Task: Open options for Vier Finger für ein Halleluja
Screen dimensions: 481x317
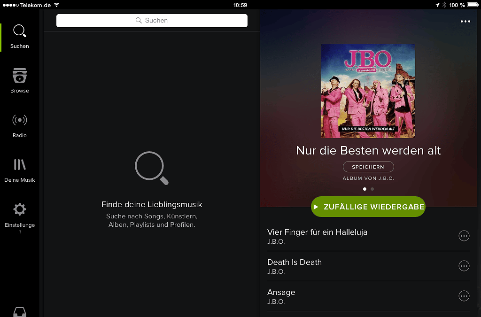Action: [464, 236]
